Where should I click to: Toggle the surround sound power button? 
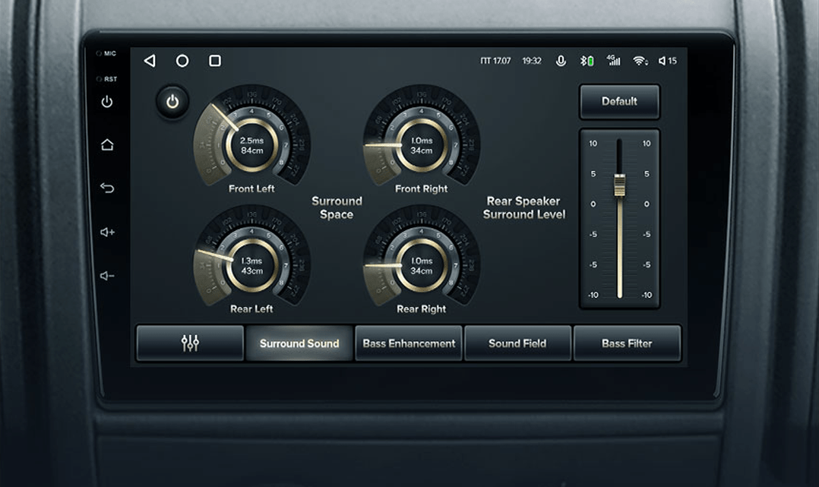pos(172,102)
